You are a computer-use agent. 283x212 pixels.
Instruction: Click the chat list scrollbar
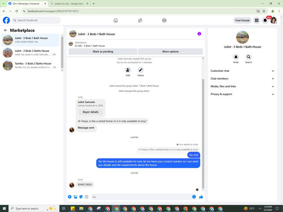(x=62, y=53)
